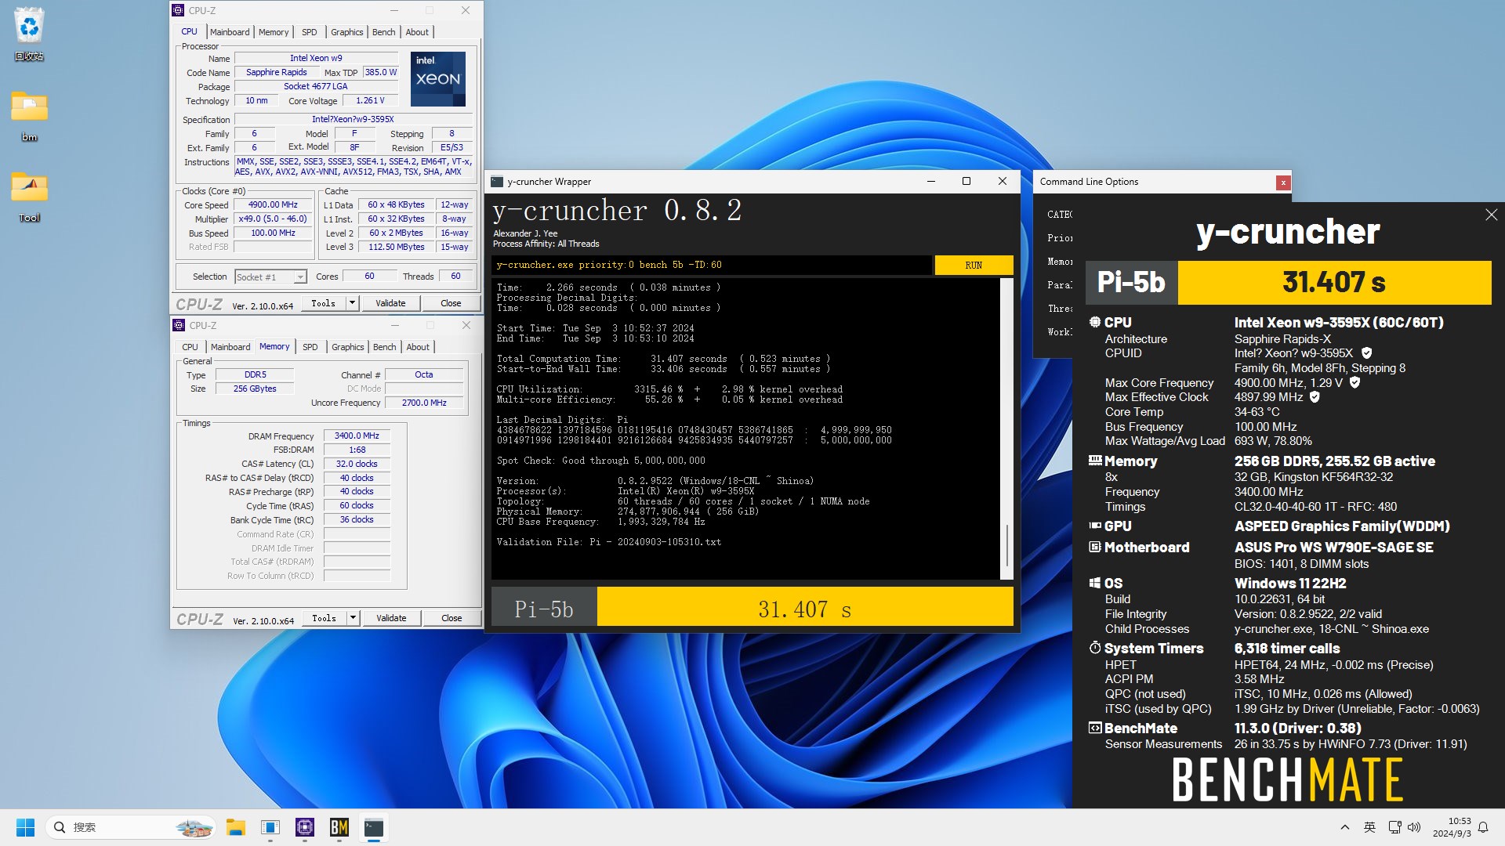1505x846 pixels.
Task: Click the DRAM Frequency value 3400.0 MHz
Action: [x=357, y=436]
